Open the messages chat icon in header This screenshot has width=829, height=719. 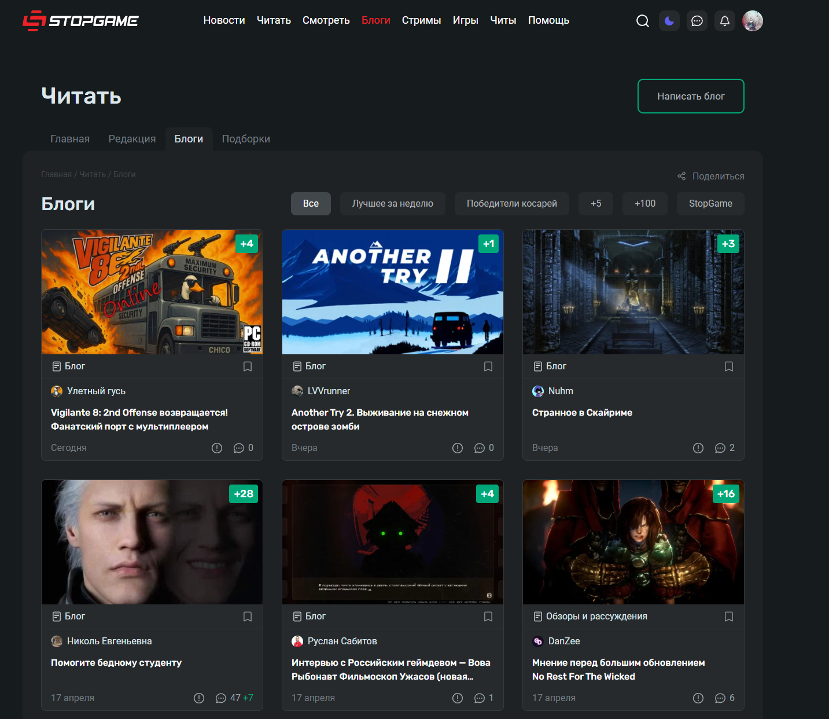point(697,21)
